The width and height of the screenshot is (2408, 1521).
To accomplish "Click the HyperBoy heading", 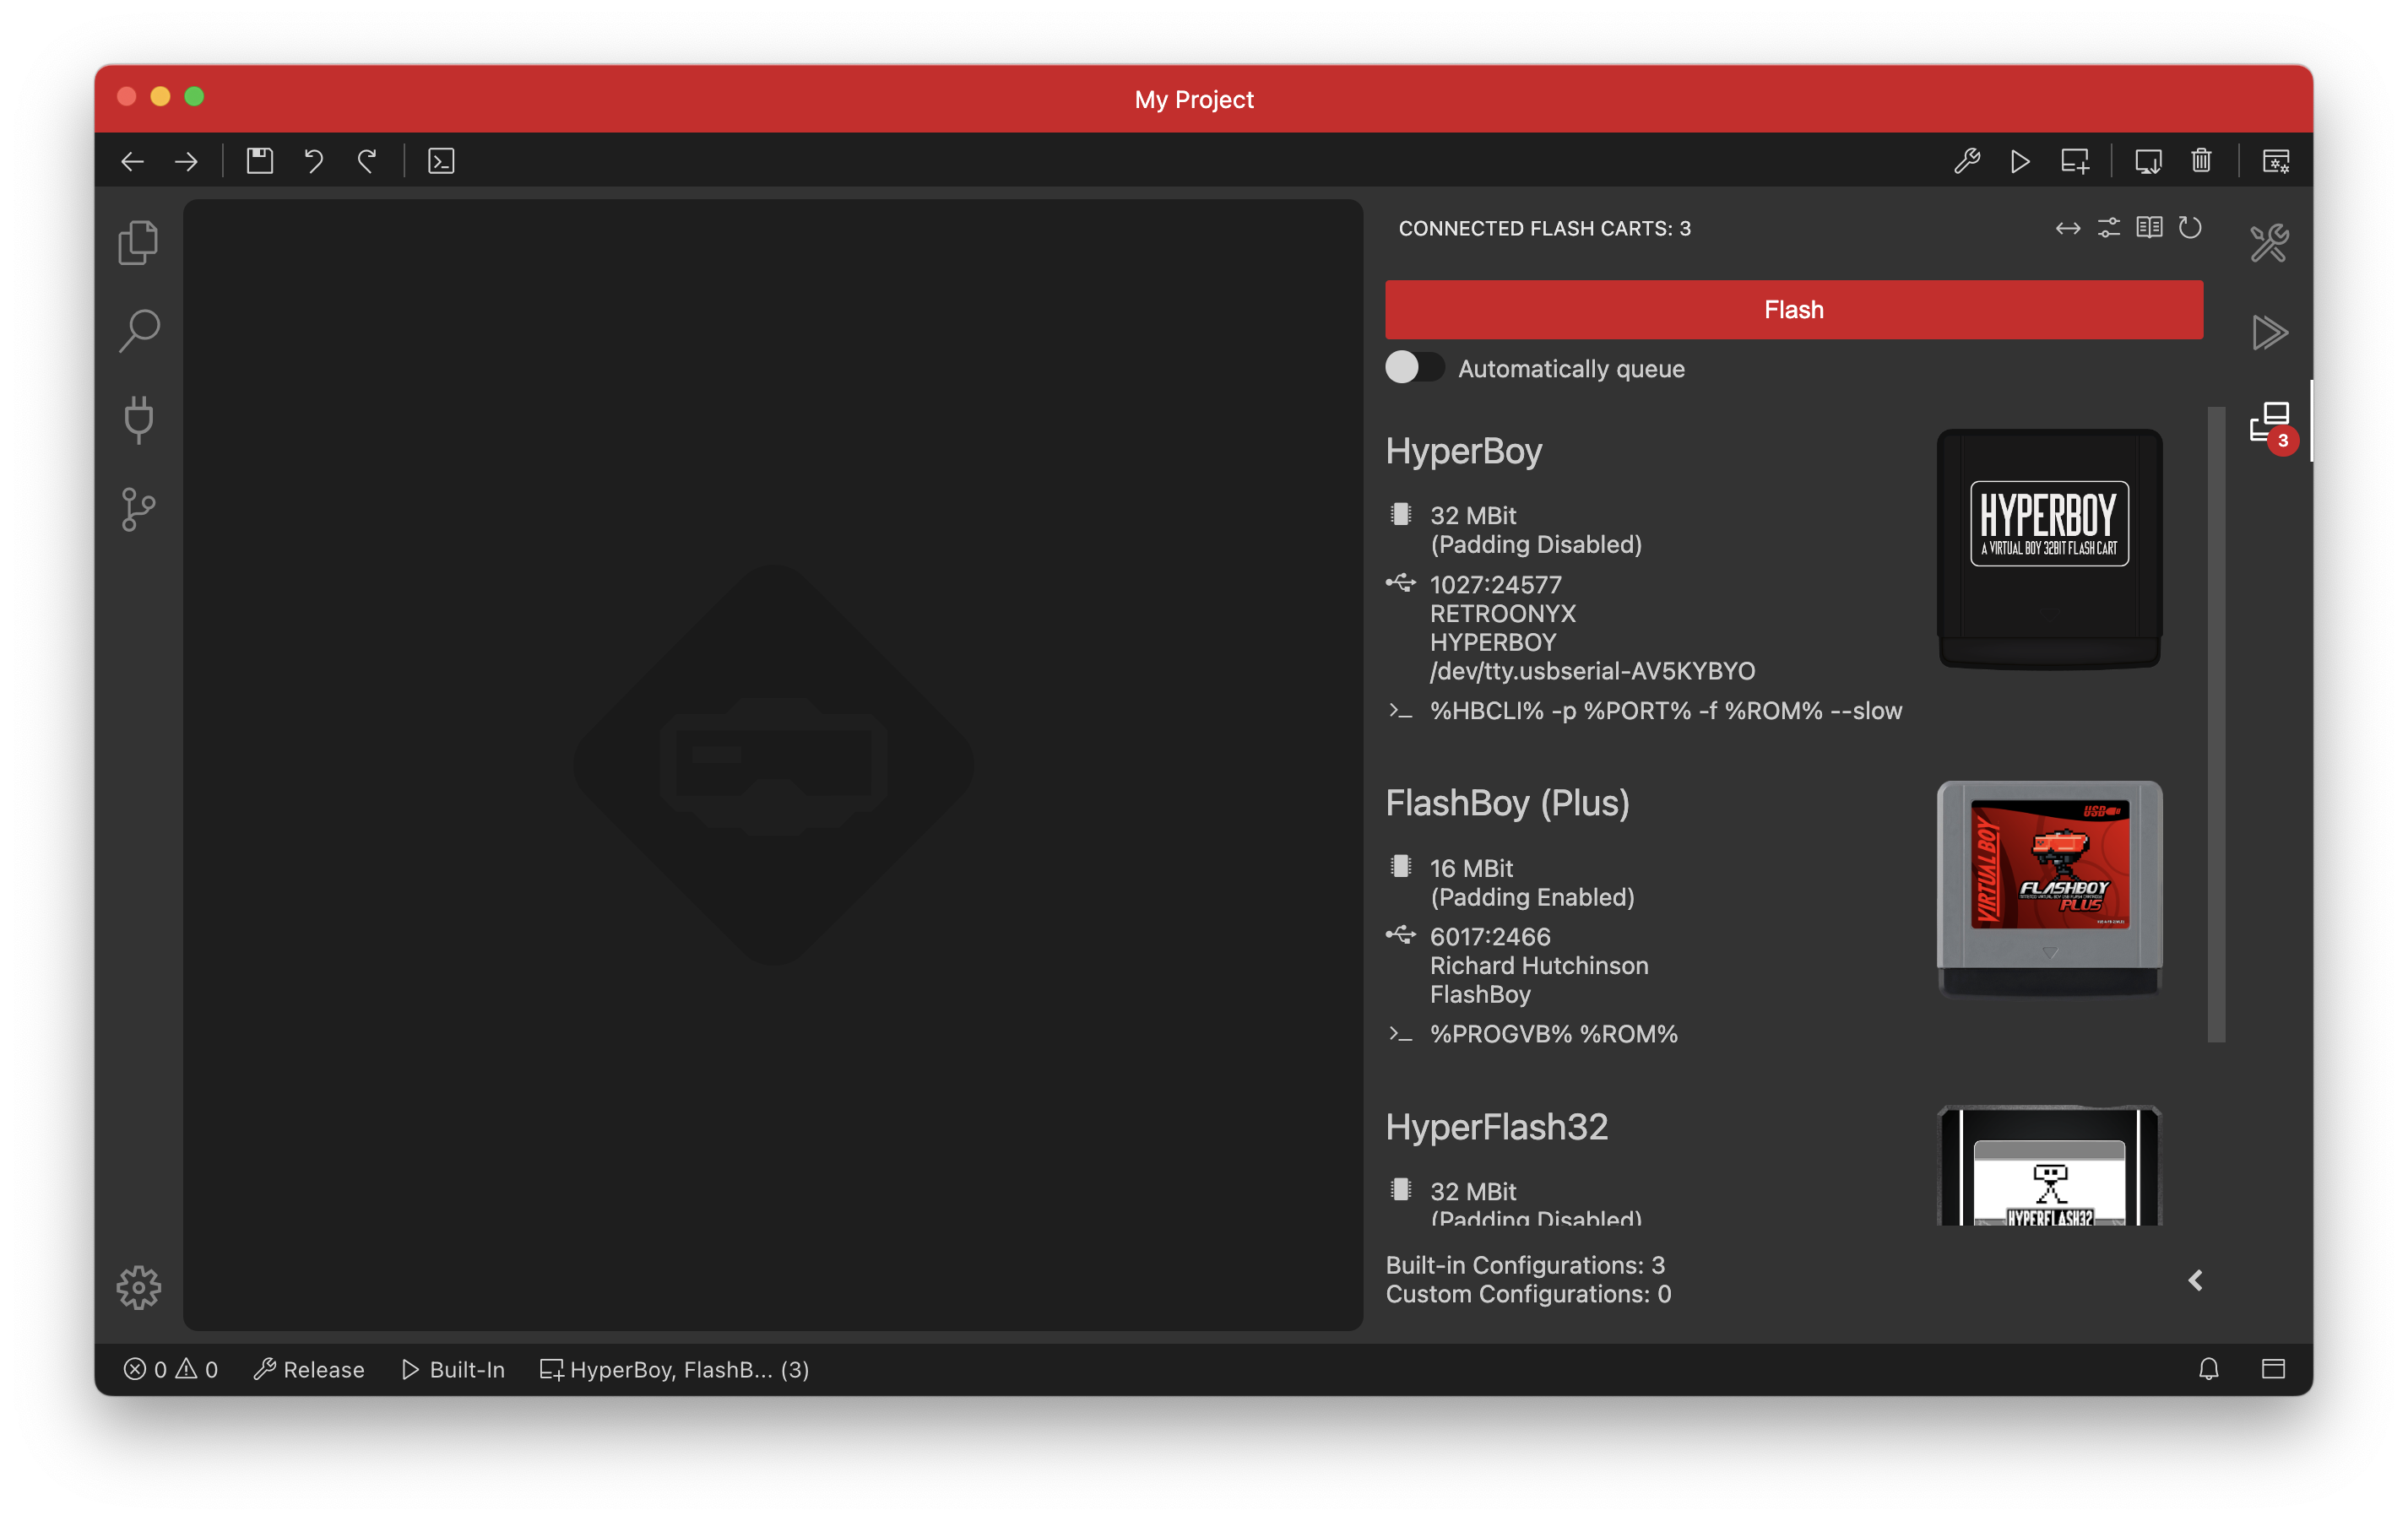I will coord(1464,451).
